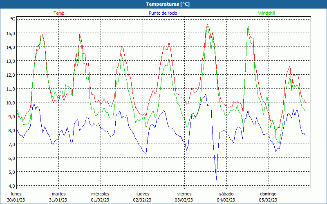Screen dimensions: 327x204
Task: Click the 12,0 y-axis value
Action: point(11,75)
